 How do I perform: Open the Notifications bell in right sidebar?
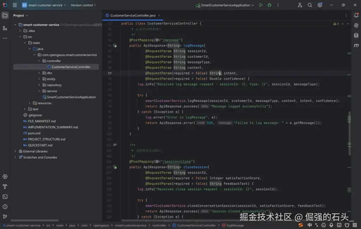pyautogui.click(x=356, y=16)
